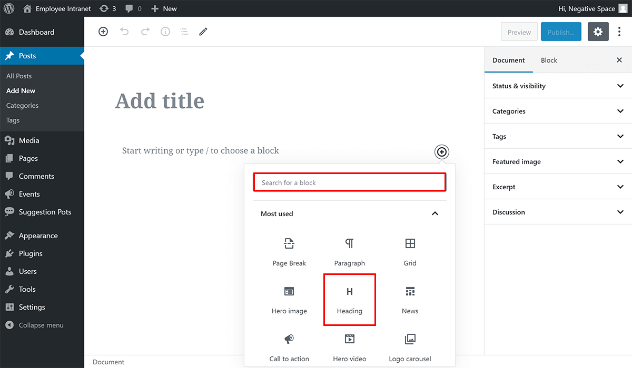Image resolution: width=632 pixels, height=368 pixels.
Task: Add a Call to action block
Action: tap(289, 347)
